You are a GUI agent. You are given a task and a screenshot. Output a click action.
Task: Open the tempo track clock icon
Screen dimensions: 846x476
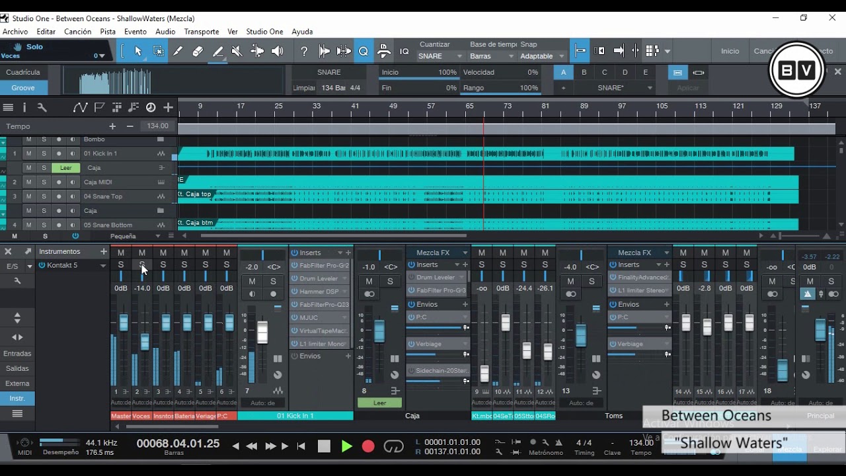(151, 107)
